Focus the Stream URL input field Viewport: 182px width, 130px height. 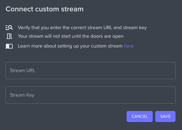coord(91,71)
